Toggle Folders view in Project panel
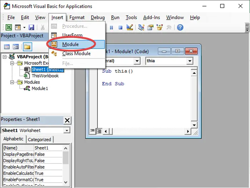This screenshot has width=250, height=188. 27,47
